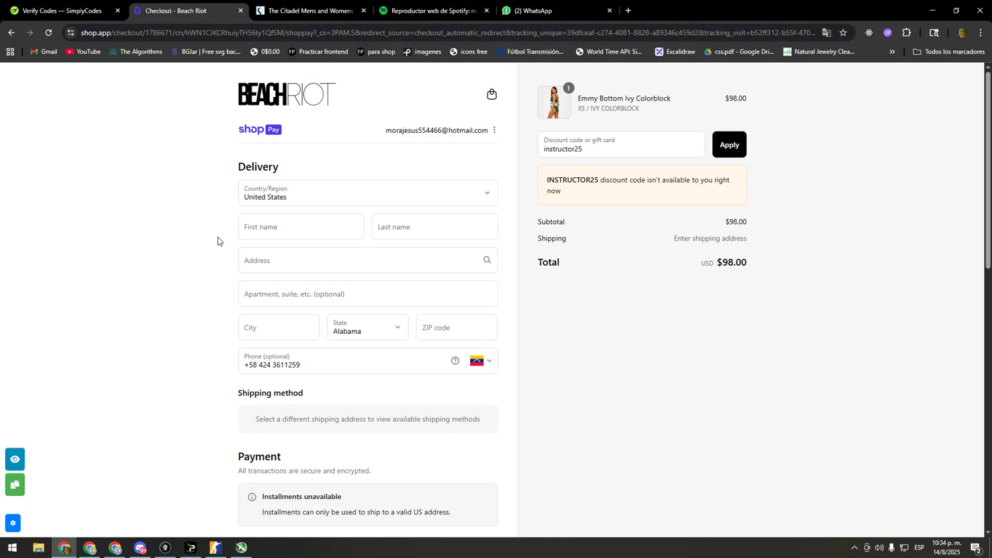Open the Chrome three-dot menu
This screenshot has height=558, width=992.
pos(981,32)
